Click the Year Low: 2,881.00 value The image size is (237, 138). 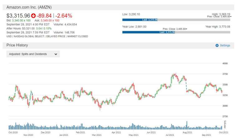coord(134,27)
